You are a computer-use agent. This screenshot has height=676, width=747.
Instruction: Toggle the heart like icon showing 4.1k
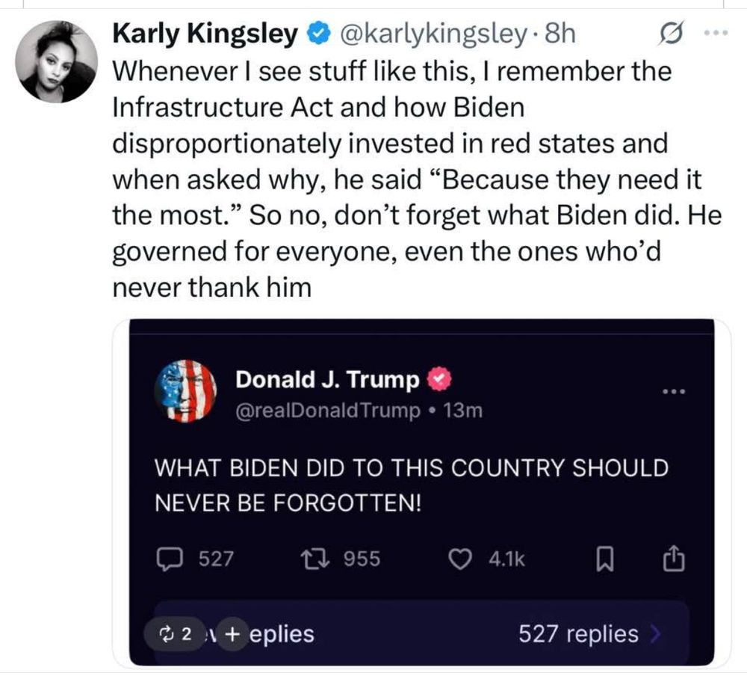click(x=460, y=559)
